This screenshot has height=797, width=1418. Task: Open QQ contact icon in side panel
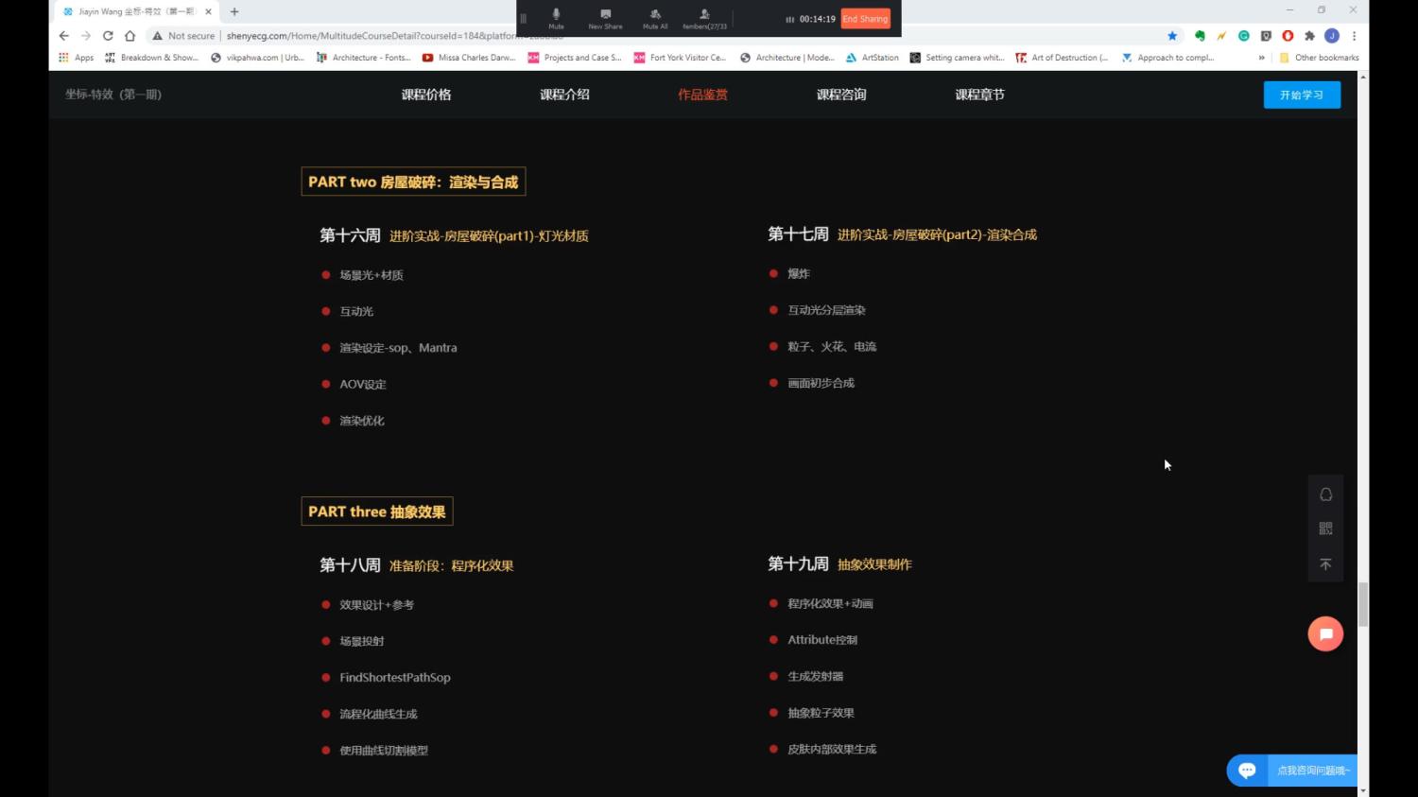tap(1325, 494)
